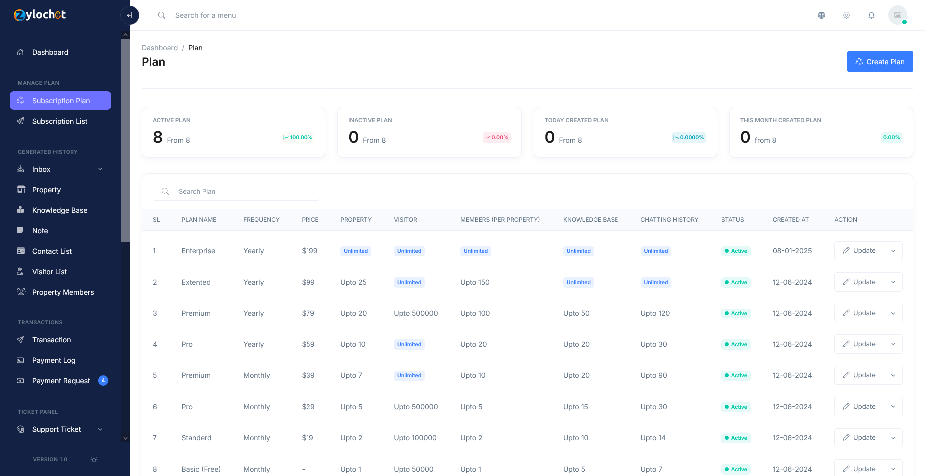Click the Zylochat logo
The height and width of the screenshot is (476, 925).
(40, 15)
